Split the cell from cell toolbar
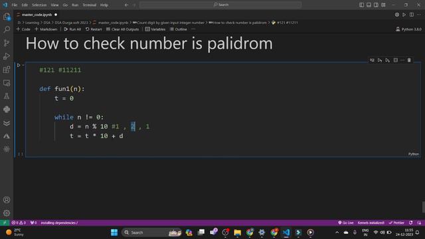This screenshot has height=239, width=425. [x=396, y=60]
